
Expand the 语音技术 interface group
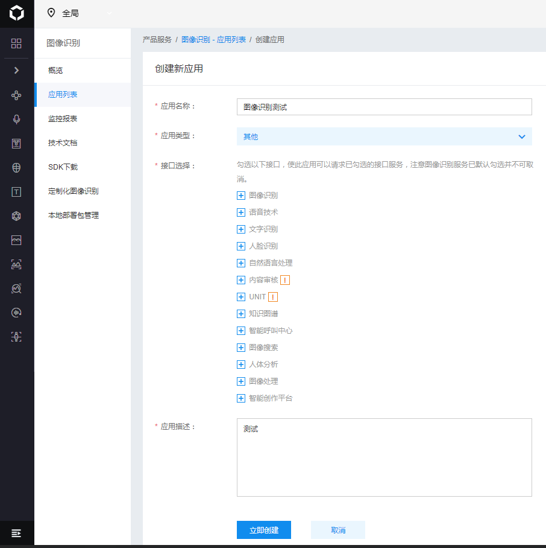point(240,212)
